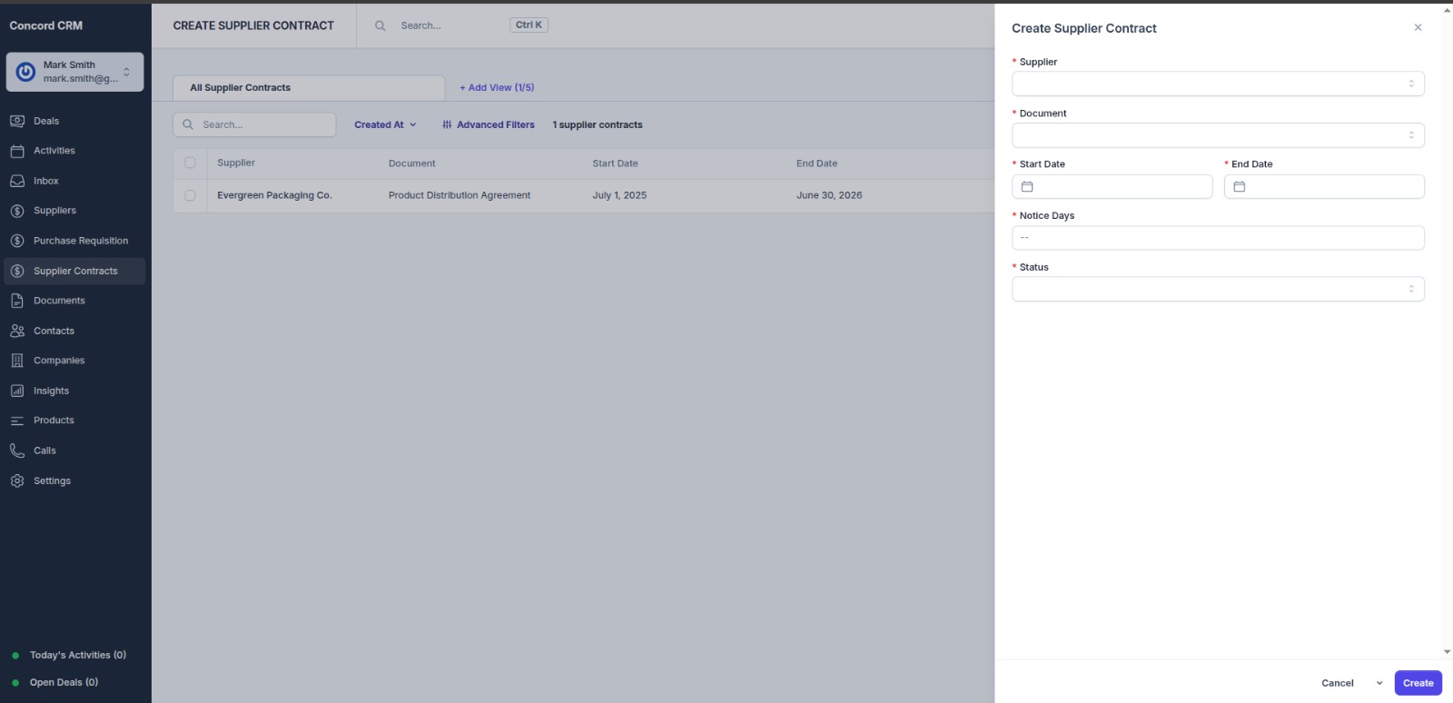1453x703 pixels.
Task: Click the Calls phone icon
Action: 17,451
